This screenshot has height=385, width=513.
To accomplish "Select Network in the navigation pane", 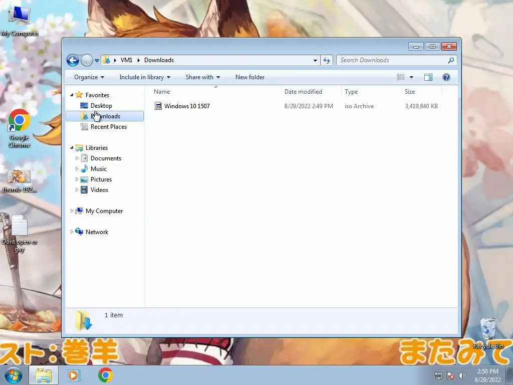I will tap(97, 232).
